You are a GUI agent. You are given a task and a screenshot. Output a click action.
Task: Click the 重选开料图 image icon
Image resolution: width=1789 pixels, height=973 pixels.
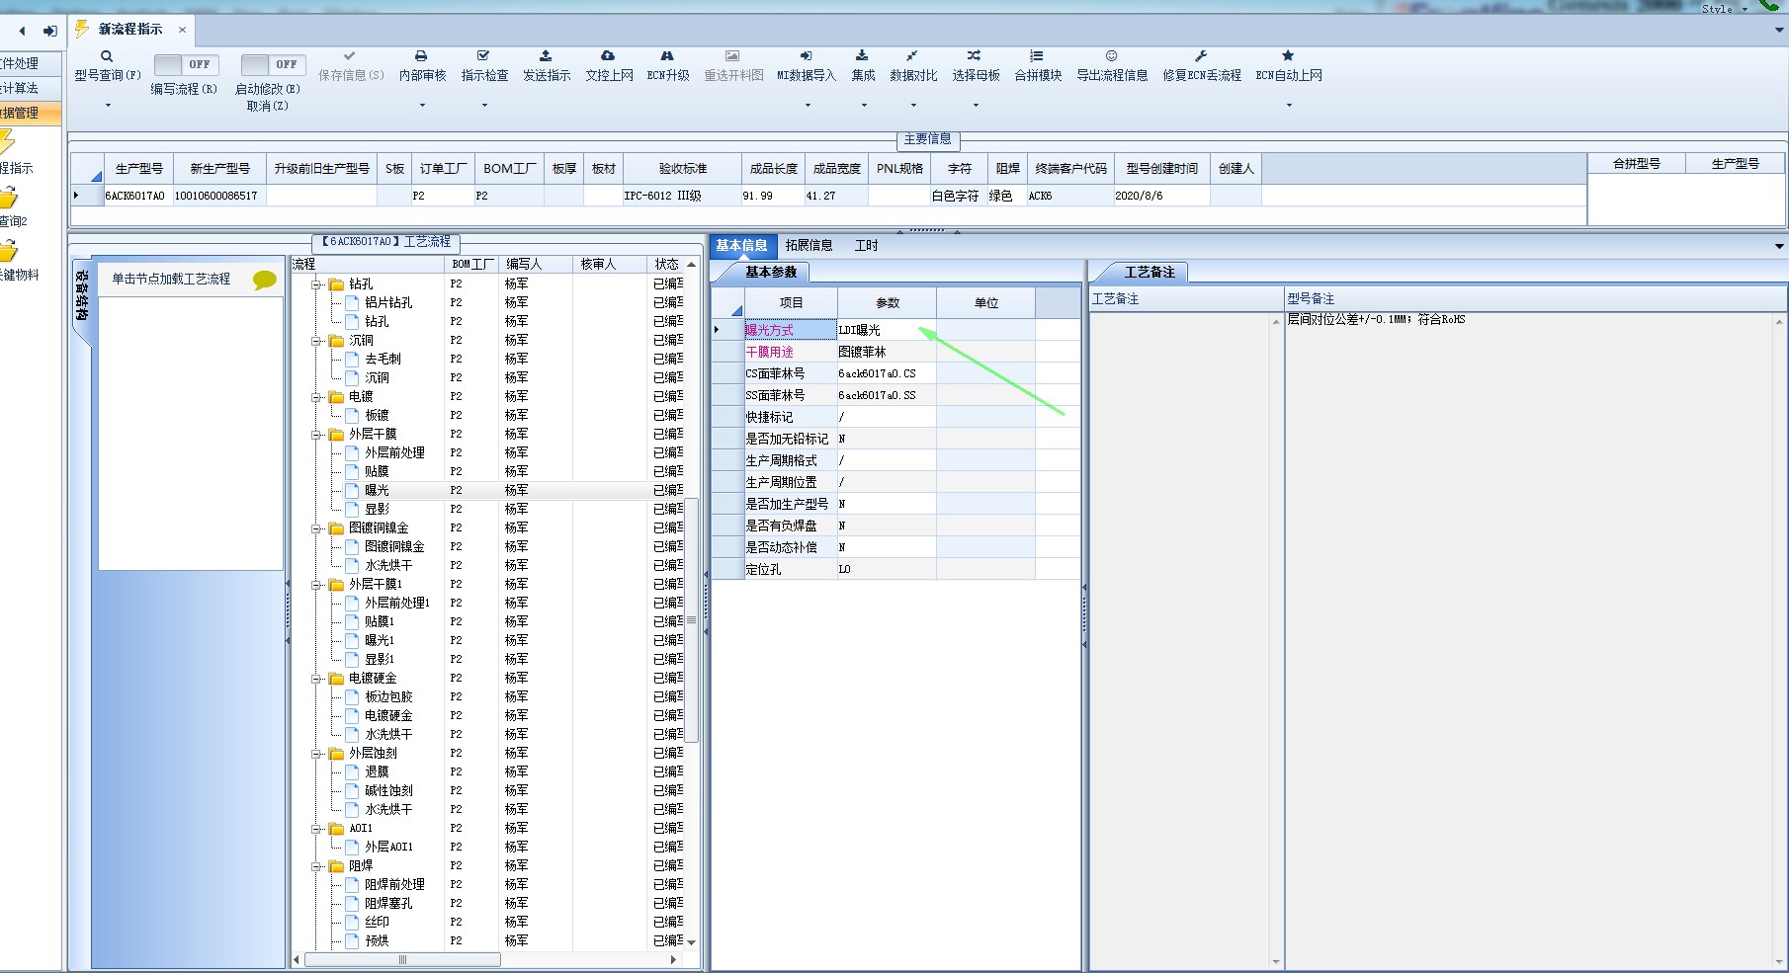pyautogui.click(x=732, y=56)
